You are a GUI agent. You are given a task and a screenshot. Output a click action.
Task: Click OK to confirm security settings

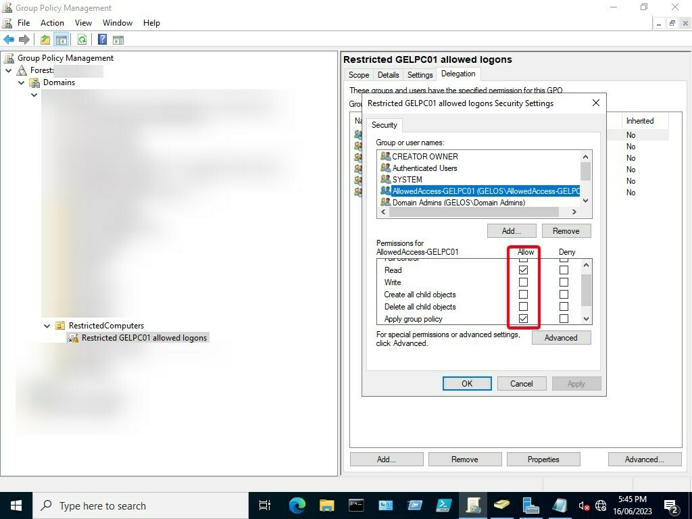point(467,383)
